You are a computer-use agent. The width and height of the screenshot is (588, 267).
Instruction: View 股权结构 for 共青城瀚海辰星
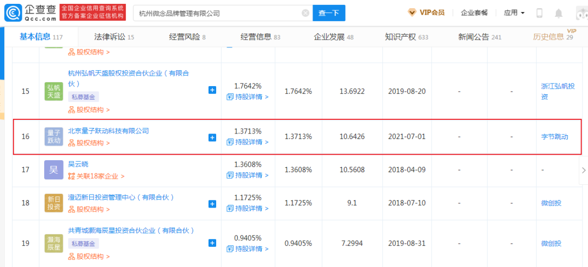pyautogui.click(x=89, y=257)
